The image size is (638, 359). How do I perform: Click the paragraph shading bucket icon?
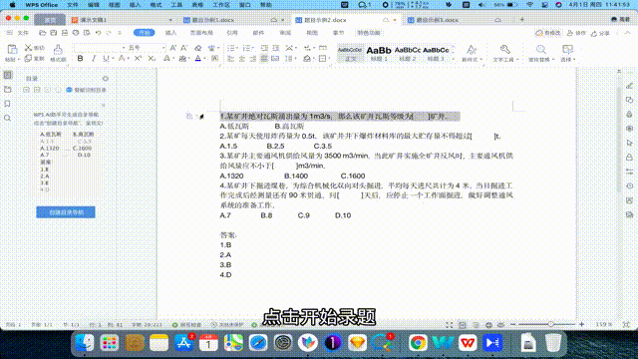pos(307,59)
